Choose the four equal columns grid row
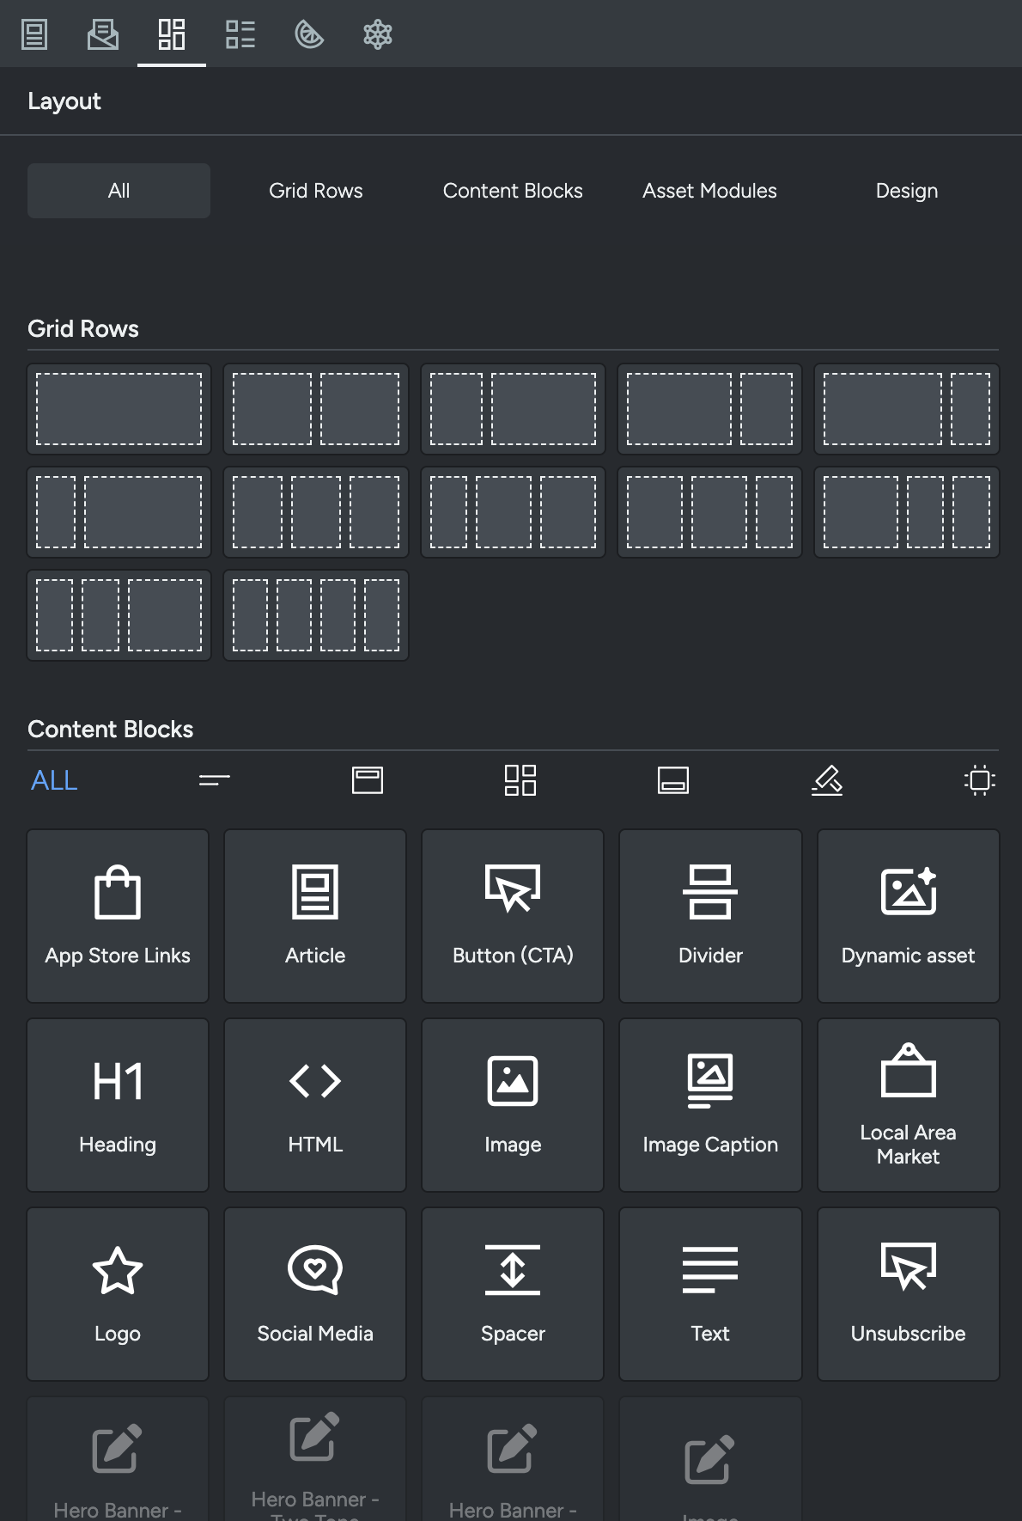Image resolution: width=1022 pixels, height=1521 pixels. 316,615
